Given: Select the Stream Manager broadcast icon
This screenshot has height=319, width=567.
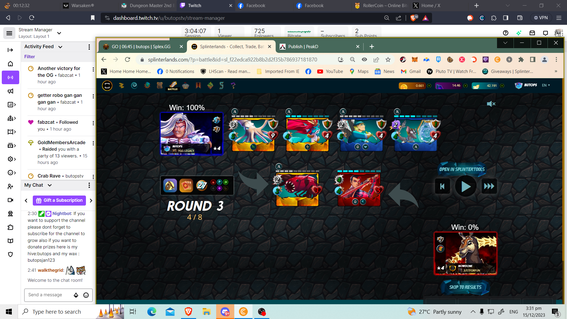Looking at the screenshot, I should coord(10,77).
